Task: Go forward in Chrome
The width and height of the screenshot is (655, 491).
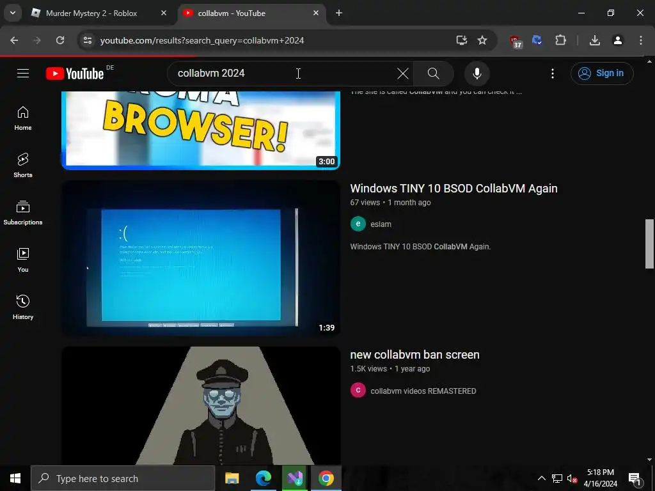Action: click(37, 40)
